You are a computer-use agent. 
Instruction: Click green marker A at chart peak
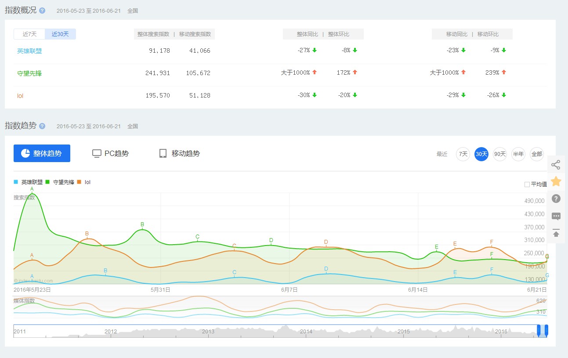32,189
